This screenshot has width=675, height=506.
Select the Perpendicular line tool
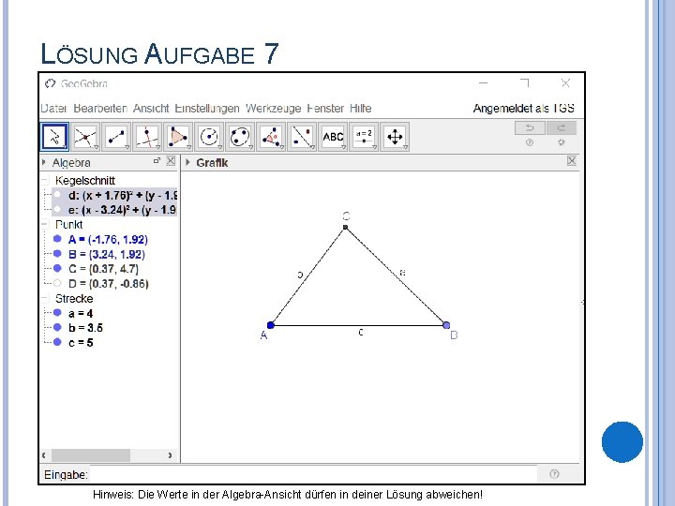click(147, 137)
